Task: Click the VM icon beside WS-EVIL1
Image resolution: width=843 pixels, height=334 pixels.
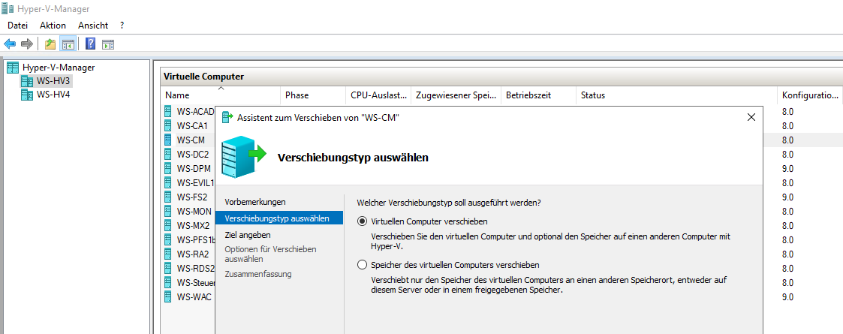Action: click(169, 182)
